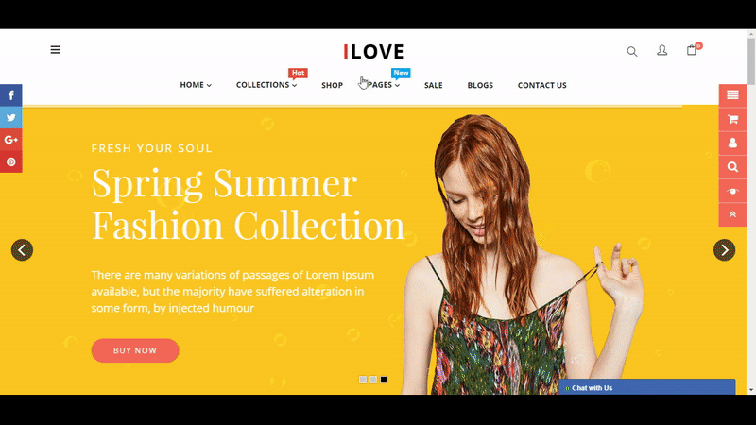
Task: Advance to next slide with right arrow
Action: point(724,250)
